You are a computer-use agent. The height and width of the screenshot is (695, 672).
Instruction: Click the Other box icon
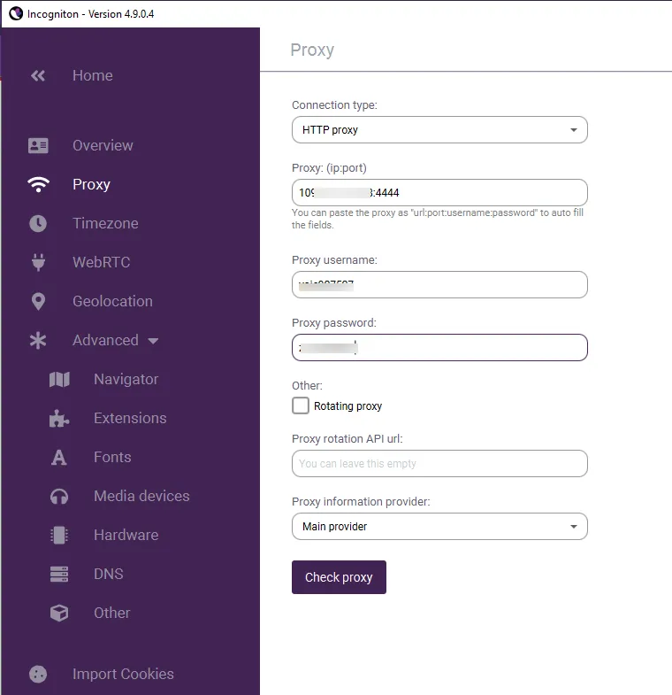pyautogui.click(x=59, y=613)
